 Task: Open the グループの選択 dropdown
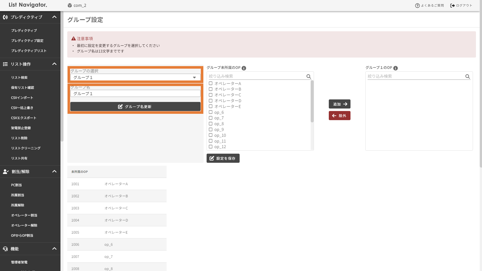tap(135, 77)
